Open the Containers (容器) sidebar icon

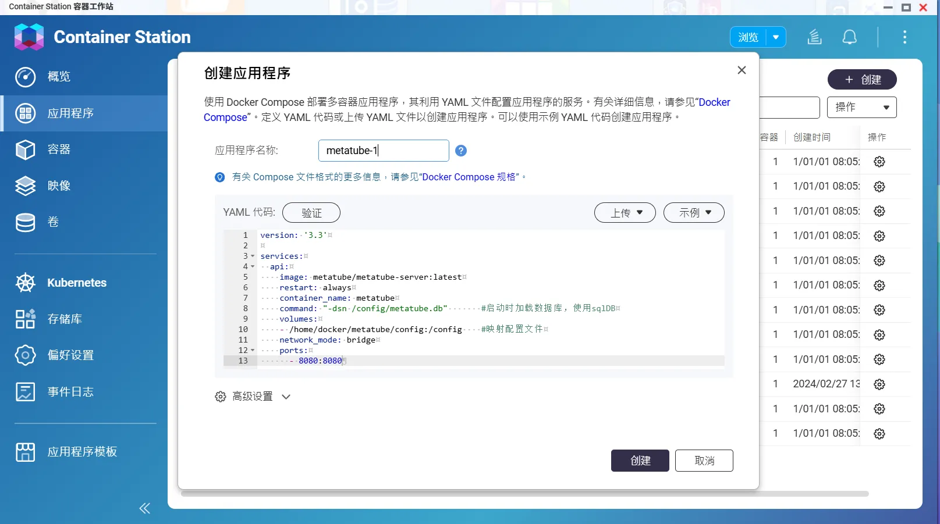pos(25,149)
